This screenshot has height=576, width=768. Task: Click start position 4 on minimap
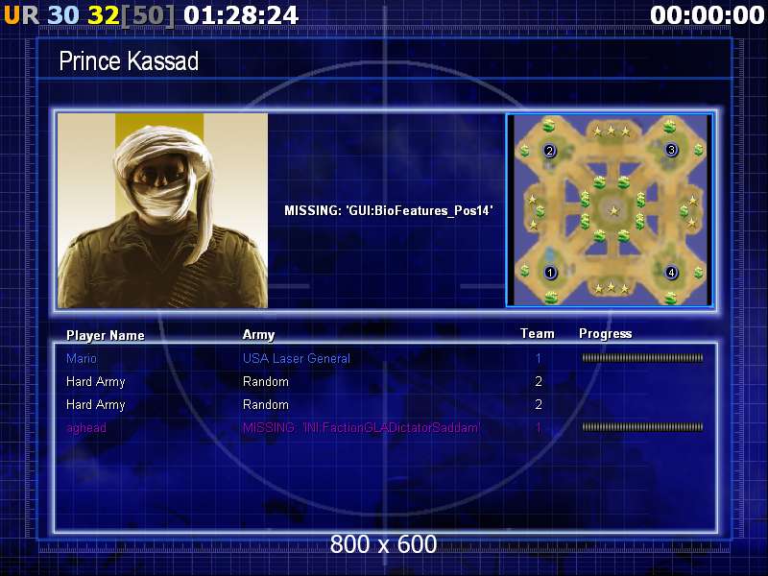point(671,273)
